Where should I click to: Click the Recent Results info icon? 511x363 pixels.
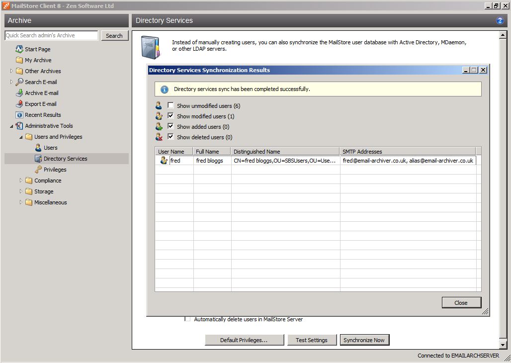[19, 115]
